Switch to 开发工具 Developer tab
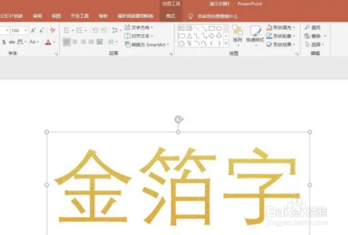The height and width of the screenshot is (235, 348). tap(79, 16)
